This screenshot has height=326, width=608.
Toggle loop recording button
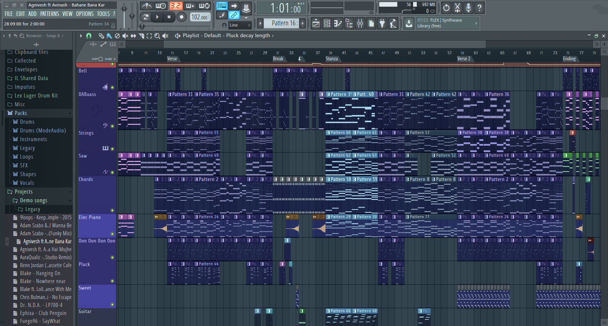point(204,6)
